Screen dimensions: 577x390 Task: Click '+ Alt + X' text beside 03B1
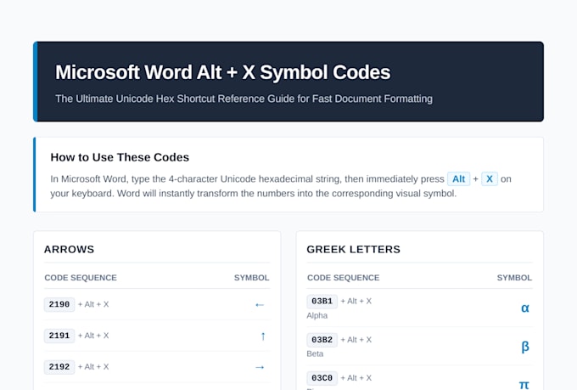click(356, 301)
